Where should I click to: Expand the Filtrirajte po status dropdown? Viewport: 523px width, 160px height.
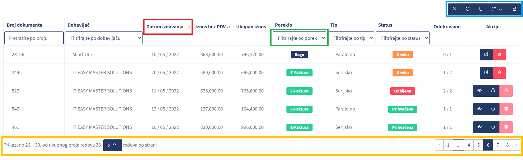(402, 38)
